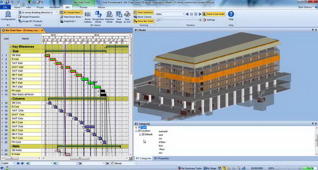The width and height of the screenshot is (318, 170).
Task: Select the PH slab row
Action: pyautogui.click(x=26, y=91)
